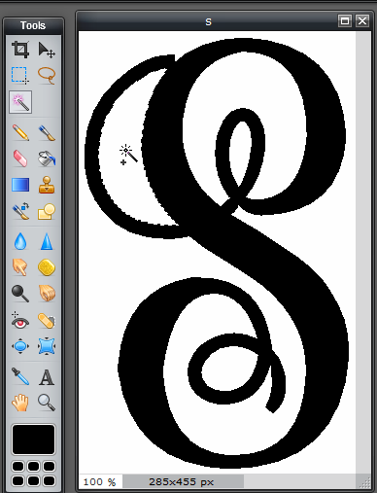Close the S document window
Screen dimensions: 377x493
click(362, 21)
